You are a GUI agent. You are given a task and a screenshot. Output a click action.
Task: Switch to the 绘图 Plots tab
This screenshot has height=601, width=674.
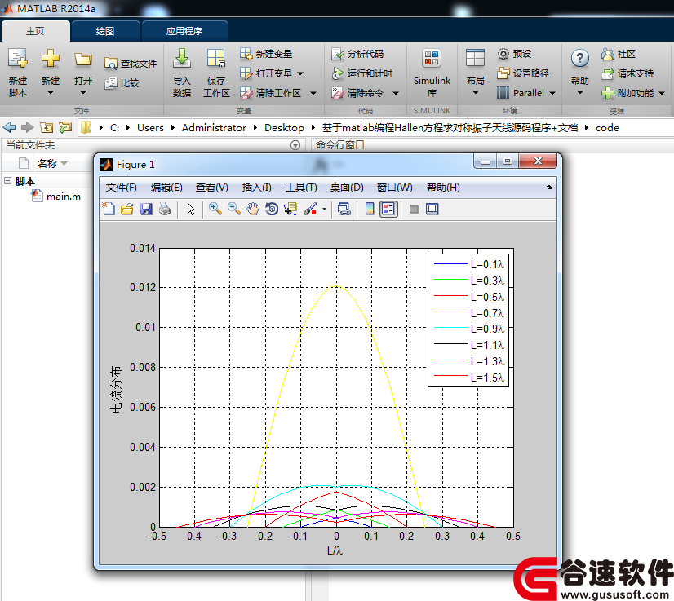105,31
